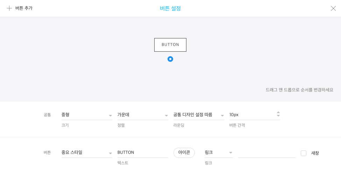Click the BUTTON text input field
Screen dimensions: 341x176
pos(143,153)
